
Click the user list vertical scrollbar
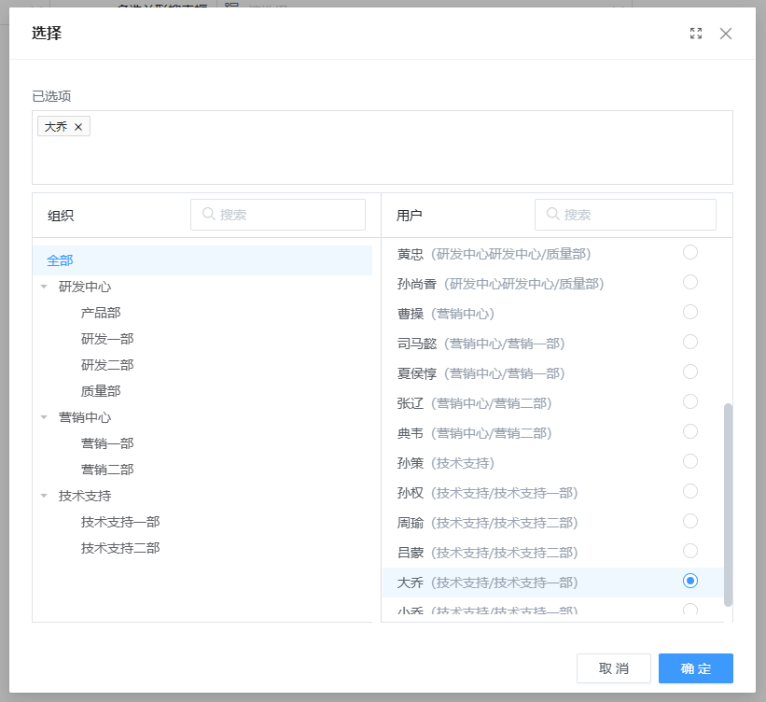(x=728, y=504)
